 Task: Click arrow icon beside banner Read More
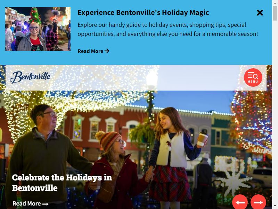click(x=107, y=51)
